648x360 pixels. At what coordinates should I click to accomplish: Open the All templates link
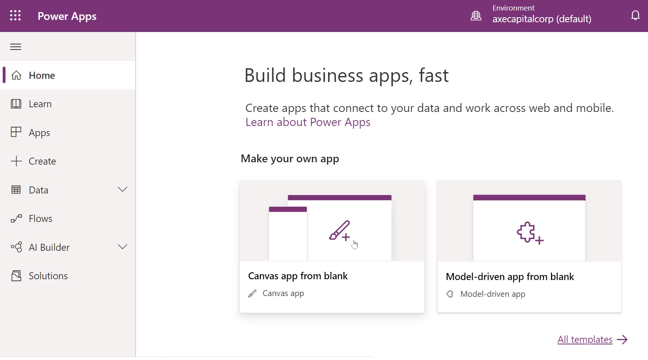pyautogui.click(x=585, y=340)
